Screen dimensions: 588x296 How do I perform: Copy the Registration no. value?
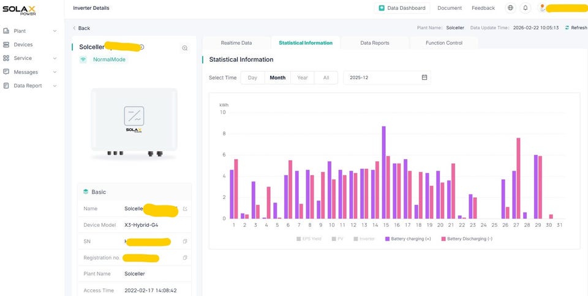point(185,257)
